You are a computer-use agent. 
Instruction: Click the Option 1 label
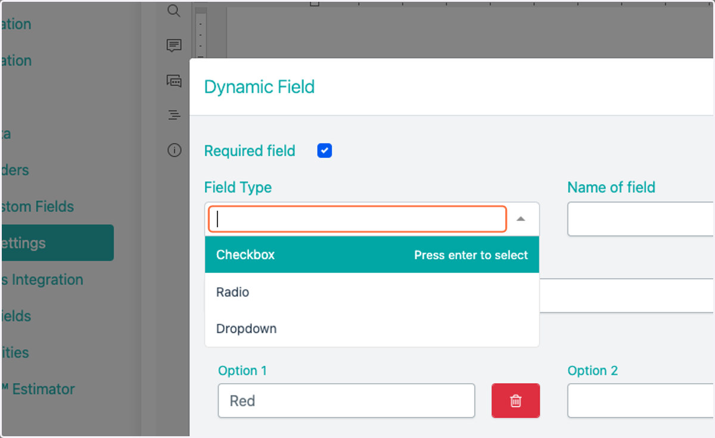coord(243,371)
